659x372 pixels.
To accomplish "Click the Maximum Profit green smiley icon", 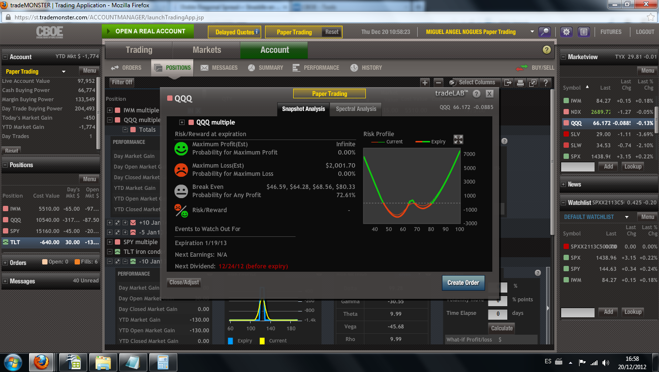I will click(181, 149).
